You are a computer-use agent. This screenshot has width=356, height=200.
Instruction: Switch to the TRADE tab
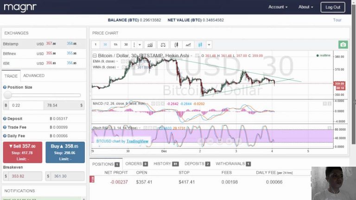(x=11, y=76)
